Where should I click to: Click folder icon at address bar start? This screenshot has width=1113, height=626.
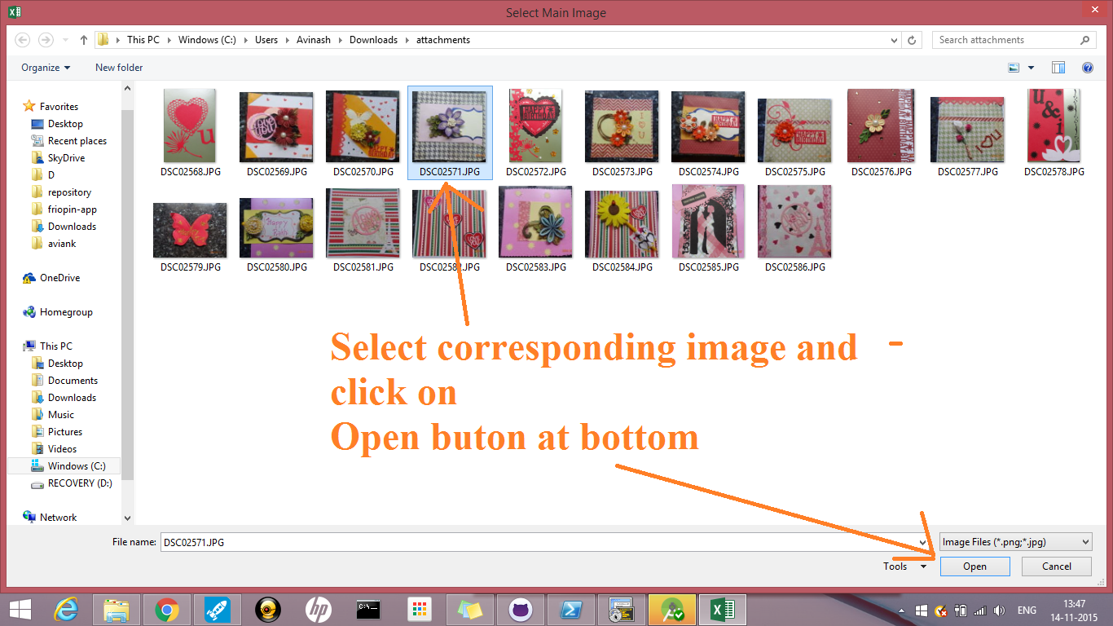103,40
